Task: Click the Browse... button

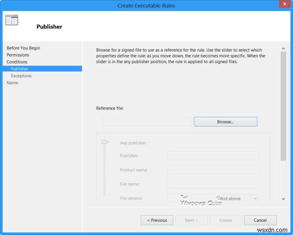Action: coord(225,122)
